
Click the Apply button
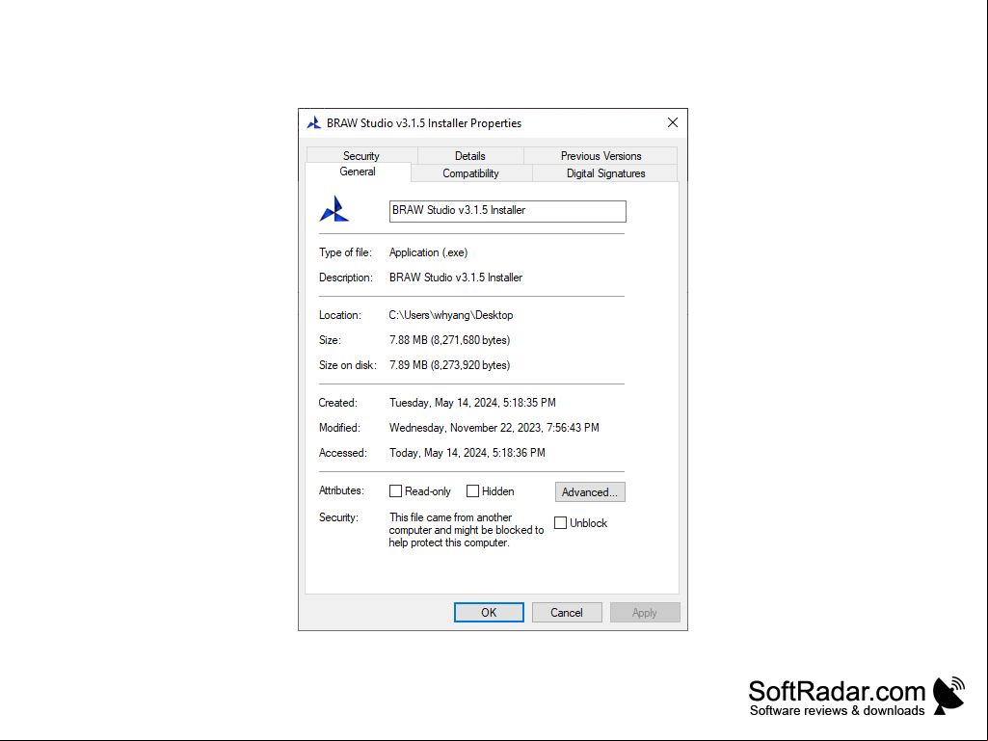[x=645, y=613]
